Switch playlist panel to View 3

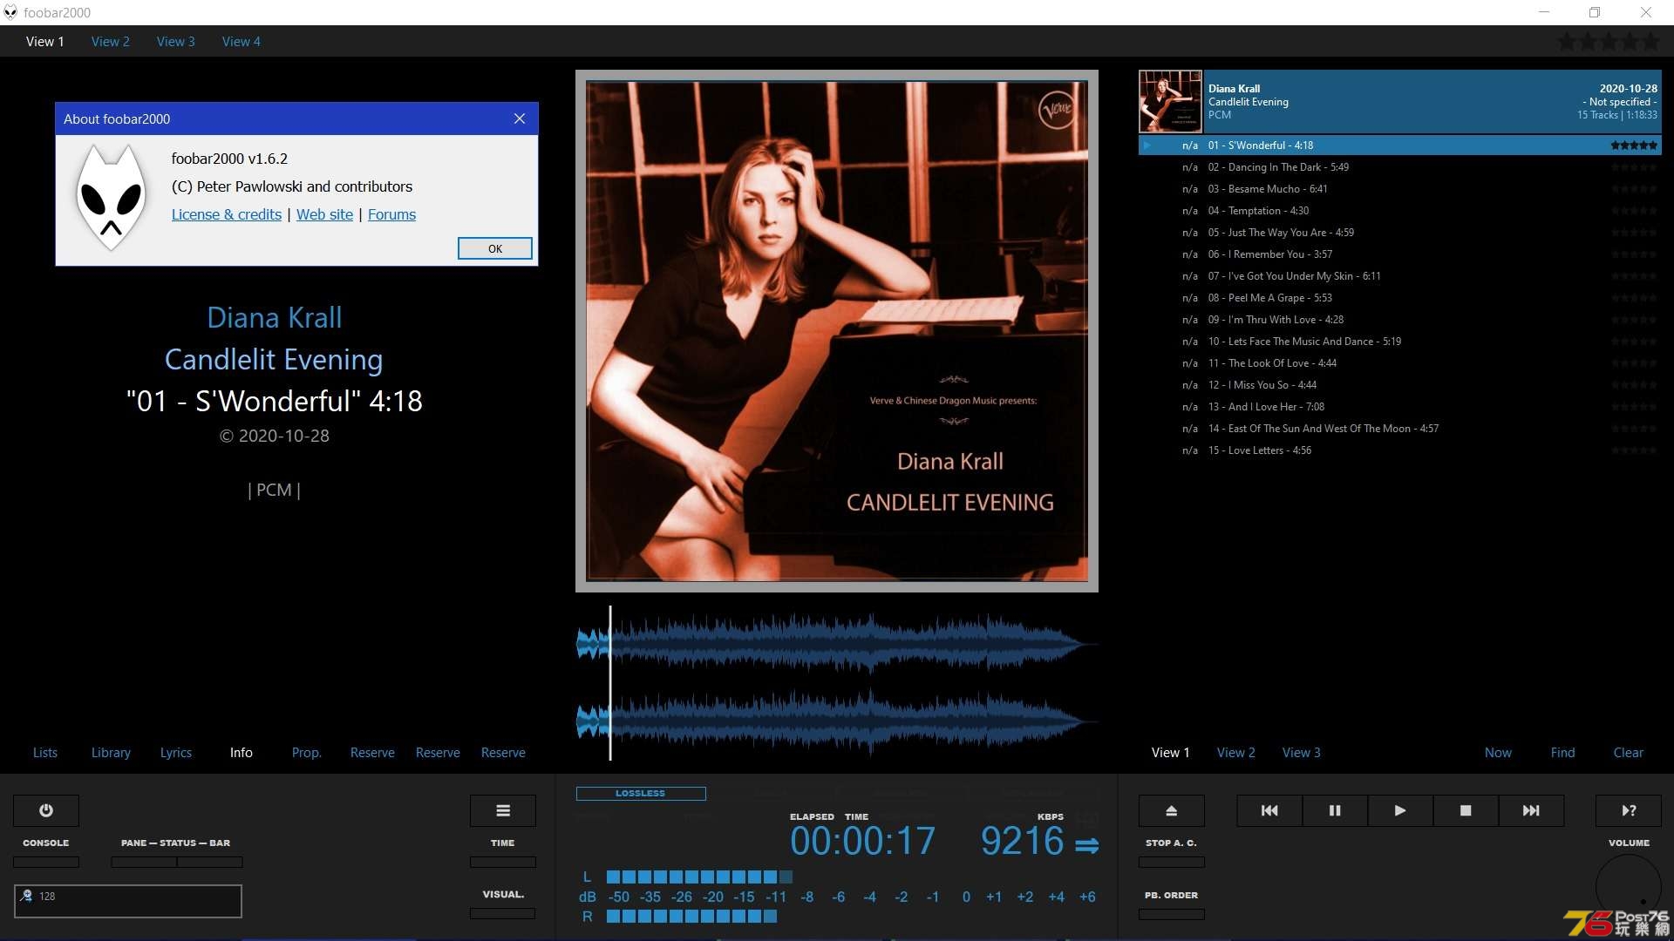(1302, 752)
